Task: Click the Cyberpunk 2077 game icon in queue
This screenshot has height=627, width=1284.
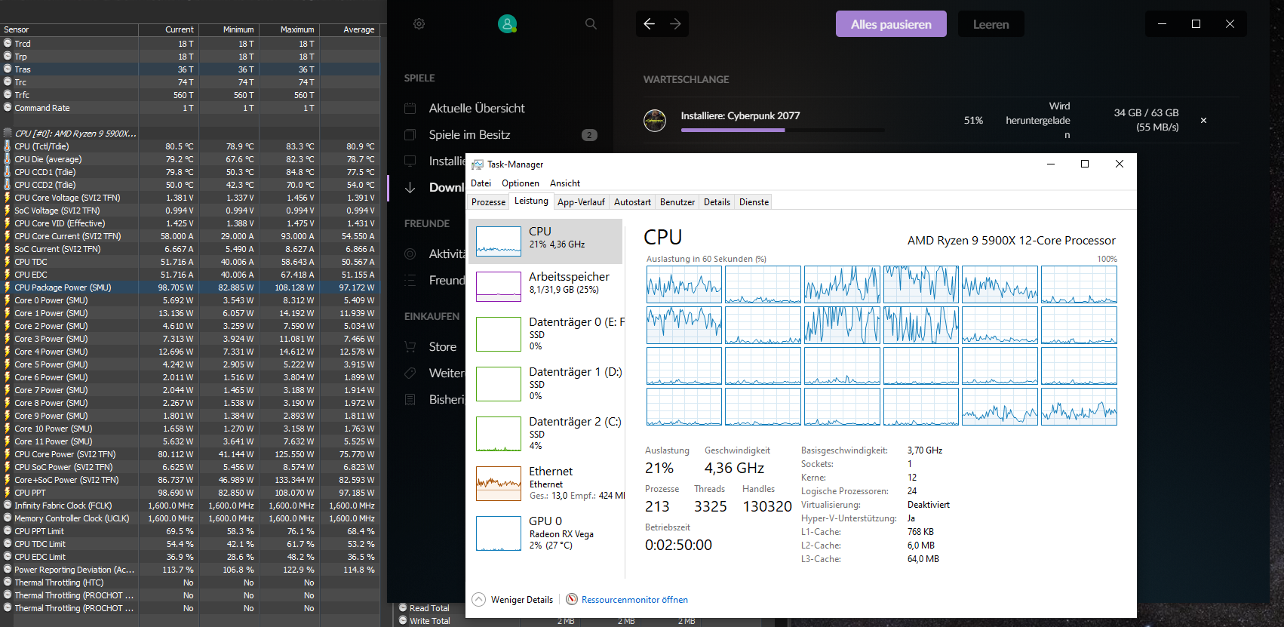Action: 655,120
